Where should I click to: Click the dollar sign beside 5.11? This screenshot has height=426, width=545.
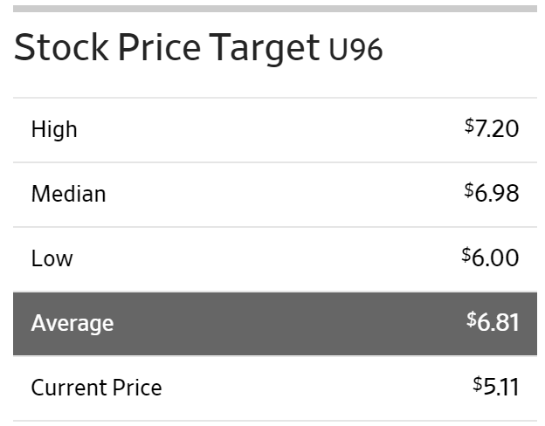(x=478, y=383)
